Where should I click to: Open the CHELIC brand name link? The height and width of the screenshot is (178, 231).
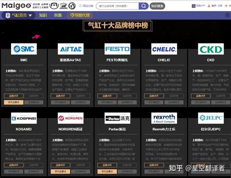[164, 60]
